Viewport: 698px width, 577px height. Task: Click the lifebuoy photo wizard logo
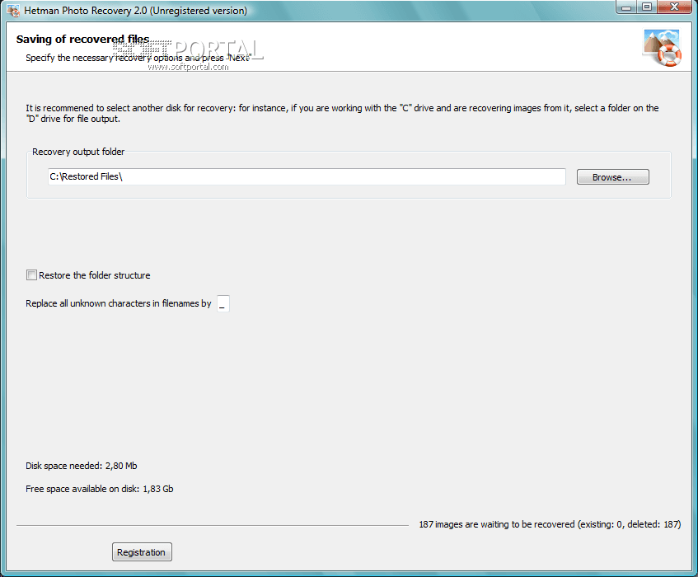(x=663, y=48)
